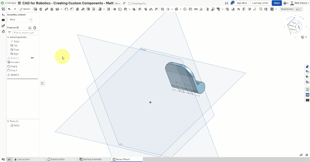This screenshot has width=310, height=162.
Task: Start a new Sketch
Action: point(25,9)
